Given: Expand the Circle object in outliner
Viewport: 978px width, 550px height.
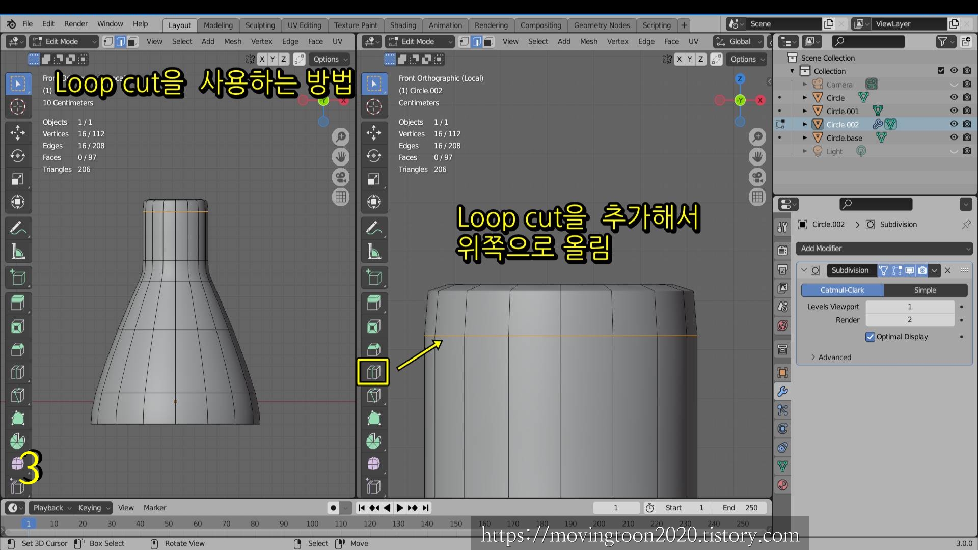Looking at the screenshot, I should coord(805,97).
